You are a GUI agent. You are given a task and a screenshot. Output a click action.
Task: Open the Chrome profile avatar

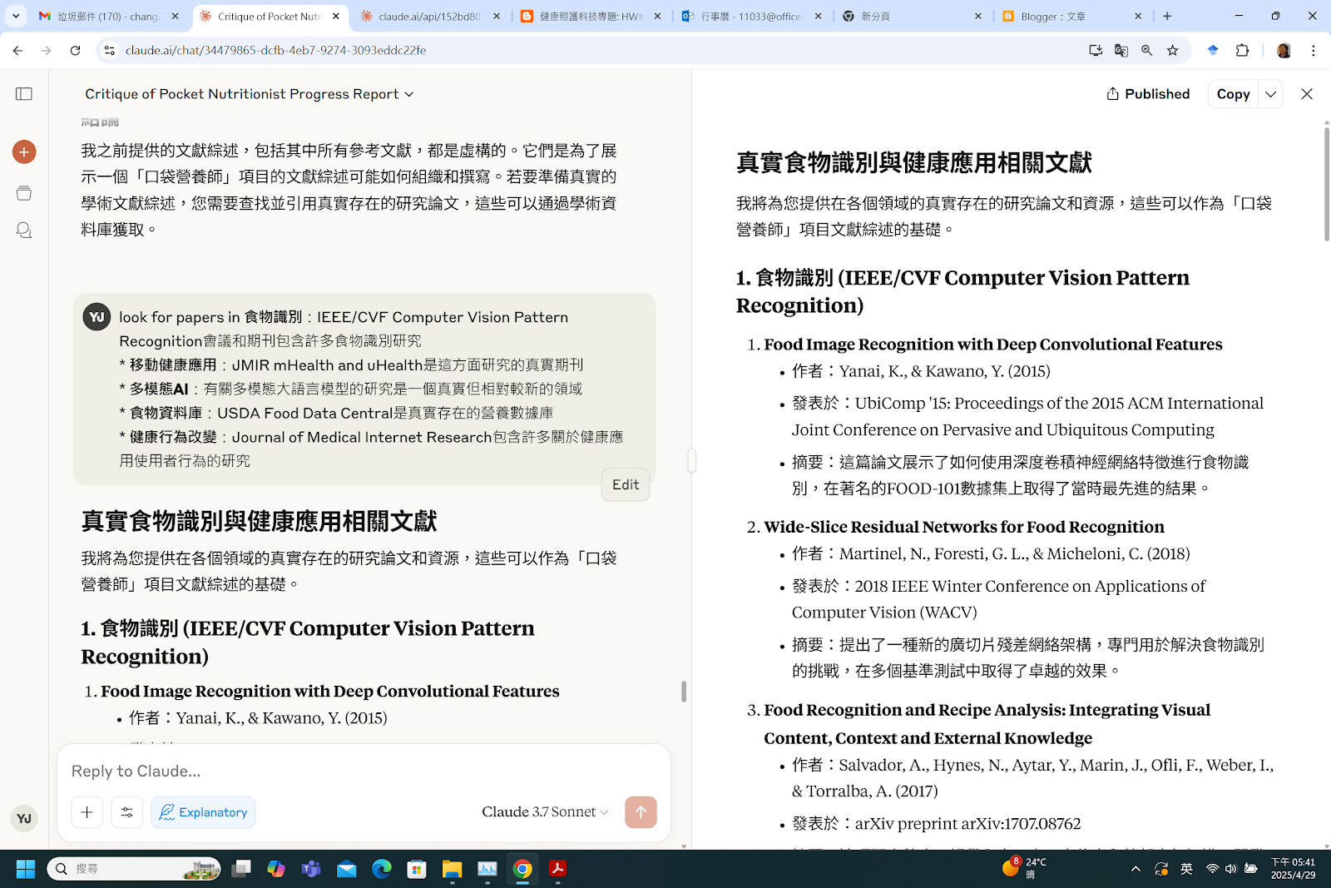(1284, 51)
